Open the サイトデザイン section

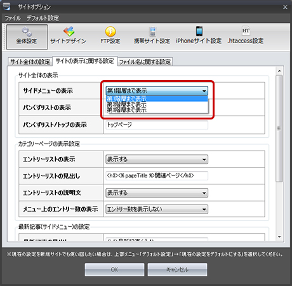click(x=69, y=36)
